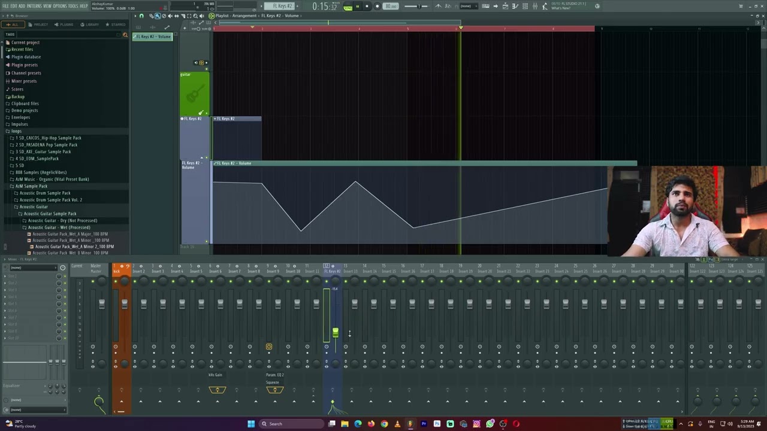This screenshot has width=767, height=431.
Task: Show STARRED items in the browser
Action: pyautogui.click(x=116, y=25)
